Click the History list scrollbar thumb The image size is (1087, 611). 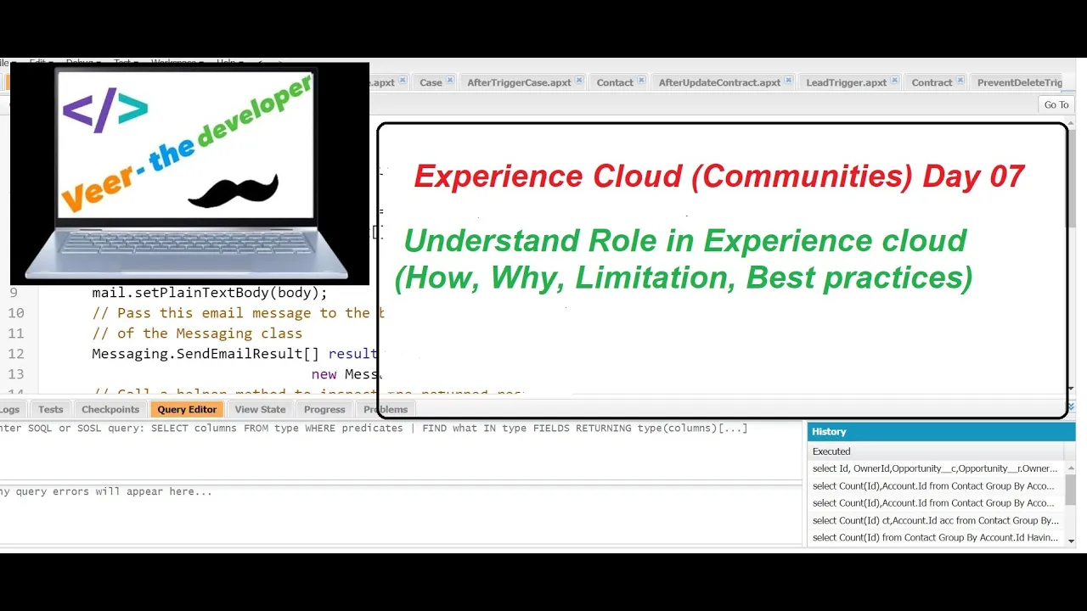[1071, 490]
